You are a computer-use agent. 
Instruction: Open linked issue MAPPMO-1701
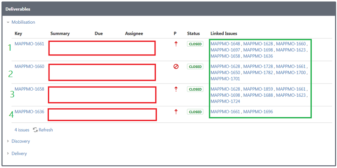[x=225, y=79]
